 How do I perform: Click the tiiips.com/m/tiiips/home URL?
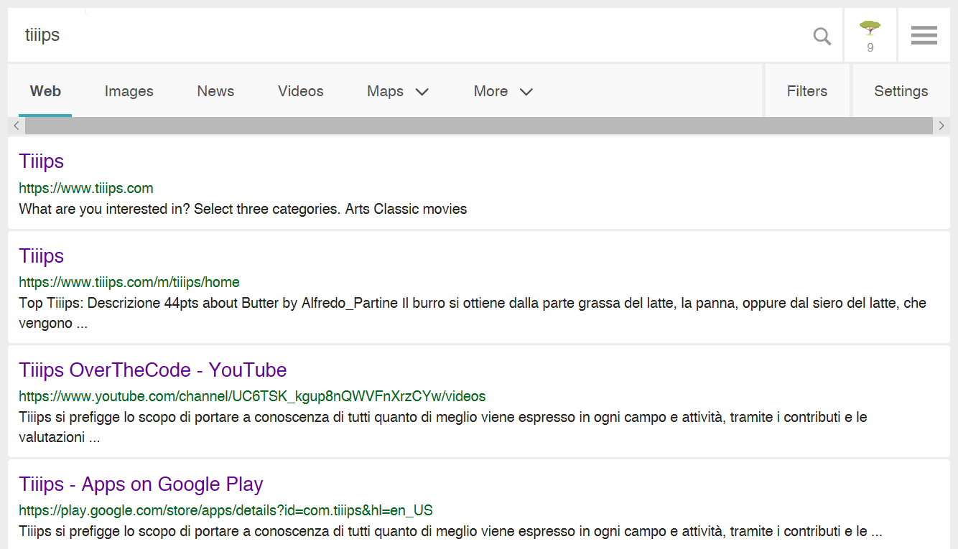(x=129, y=282)
